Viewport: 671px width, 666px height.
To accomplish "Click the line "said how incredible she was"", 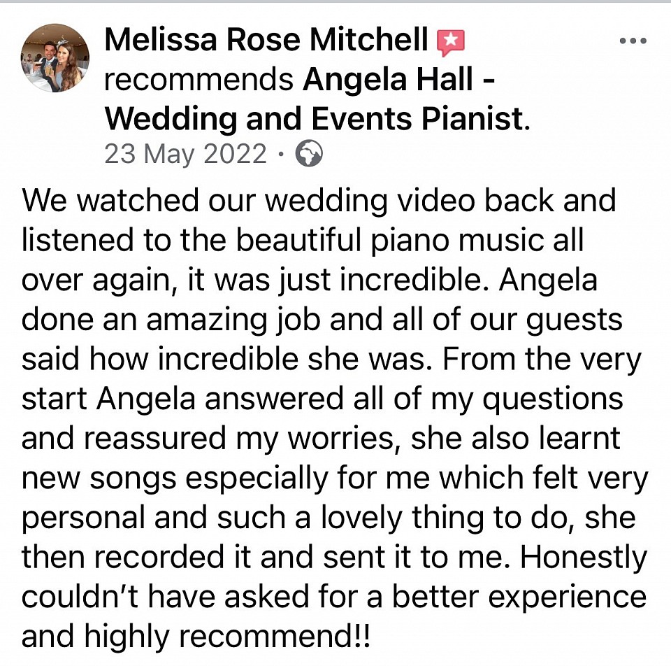I will pos(331,360).
